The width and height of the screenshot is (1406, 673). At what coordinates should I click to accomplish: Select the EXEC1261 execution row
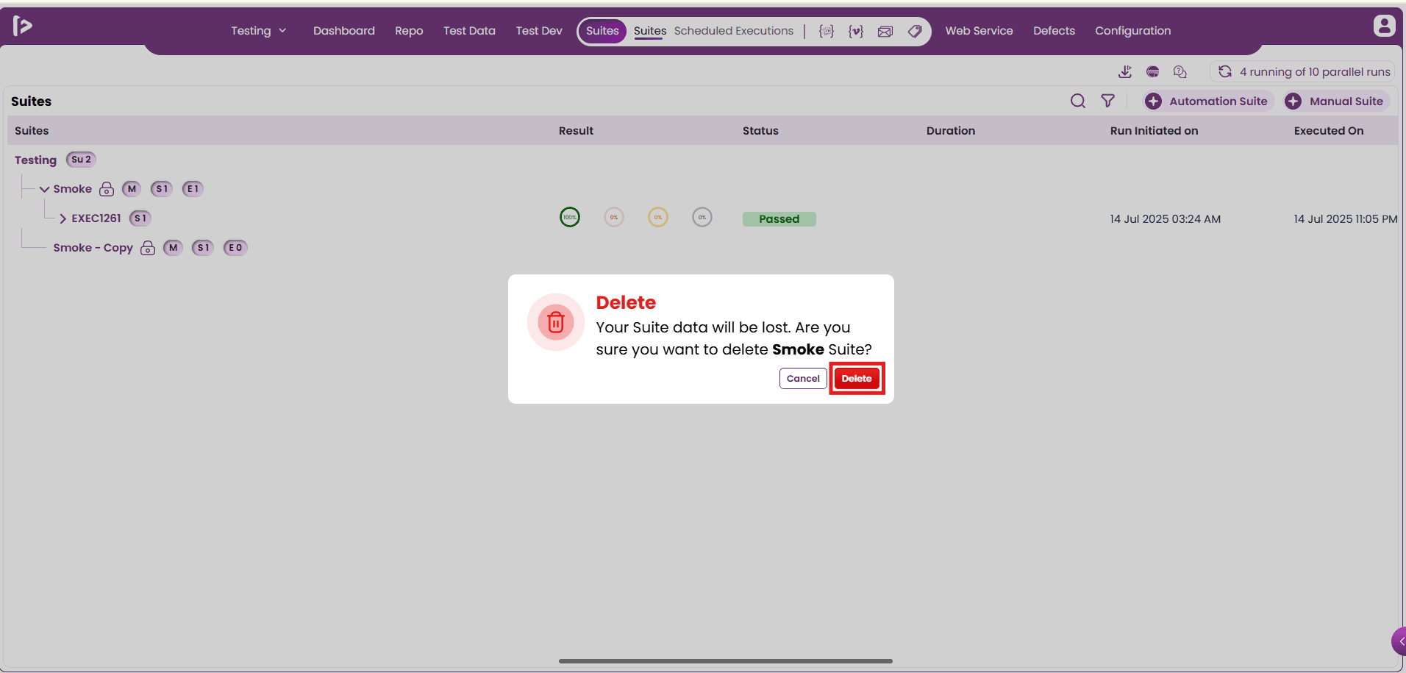pyautogui.click(x=96, y=218)
